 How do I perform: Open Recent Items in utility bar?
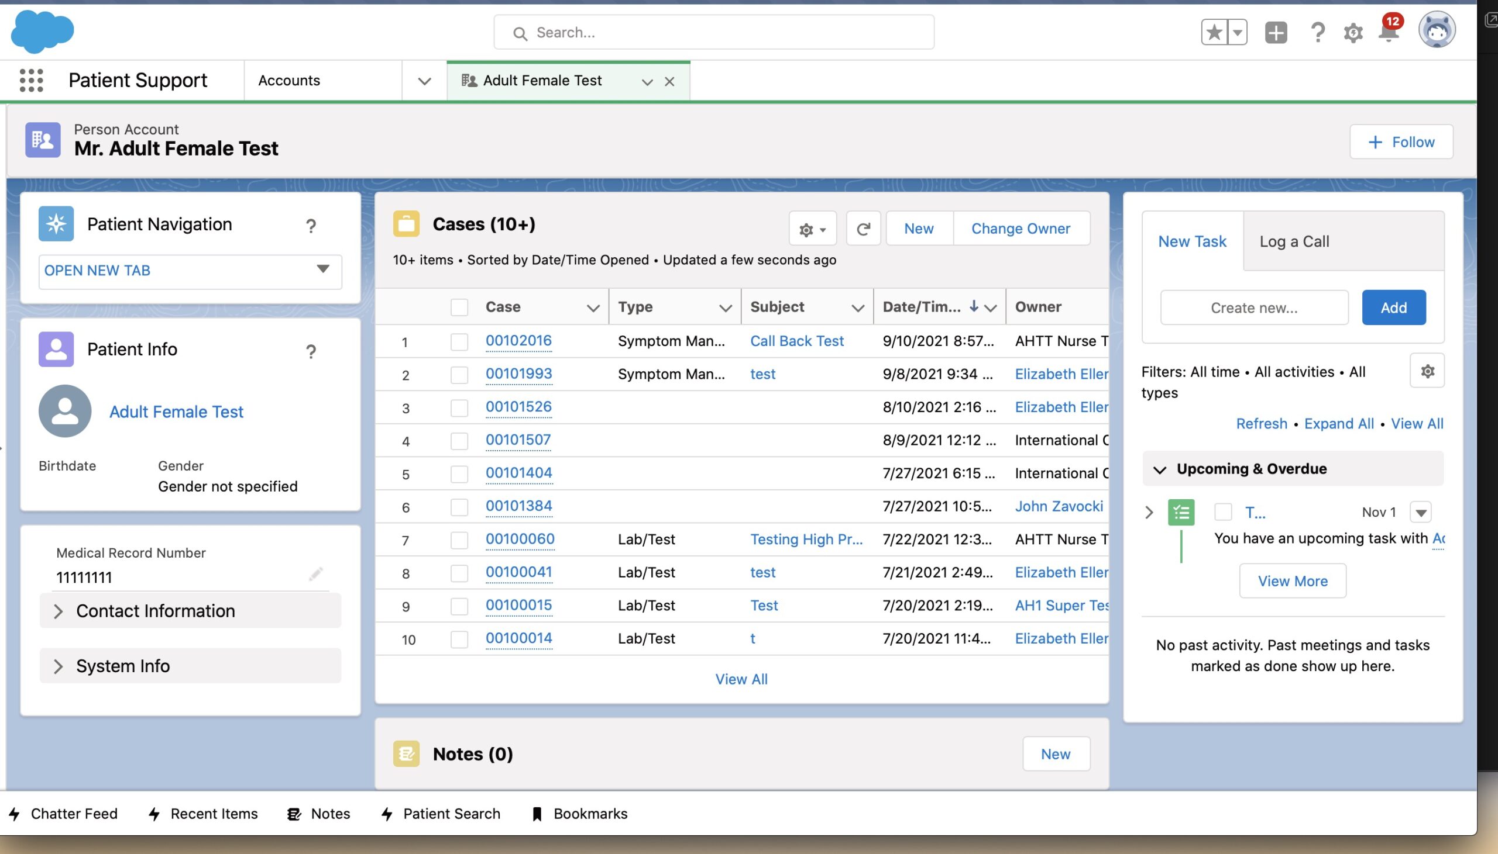tap(203, 814)
